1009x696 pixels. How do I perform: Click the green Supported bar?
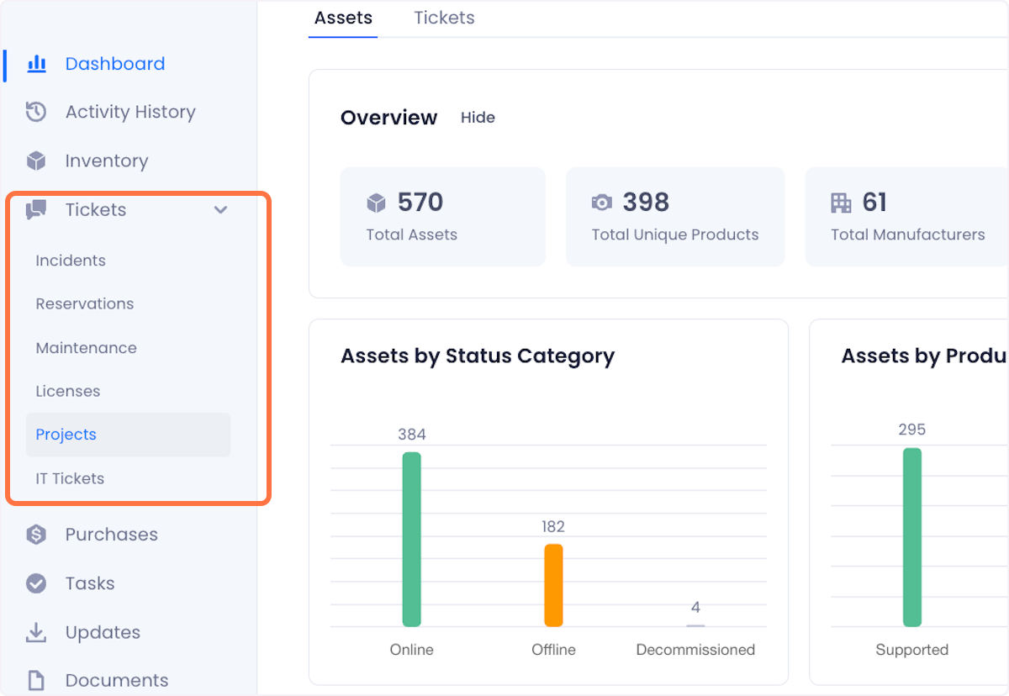(x=912, y=537)
